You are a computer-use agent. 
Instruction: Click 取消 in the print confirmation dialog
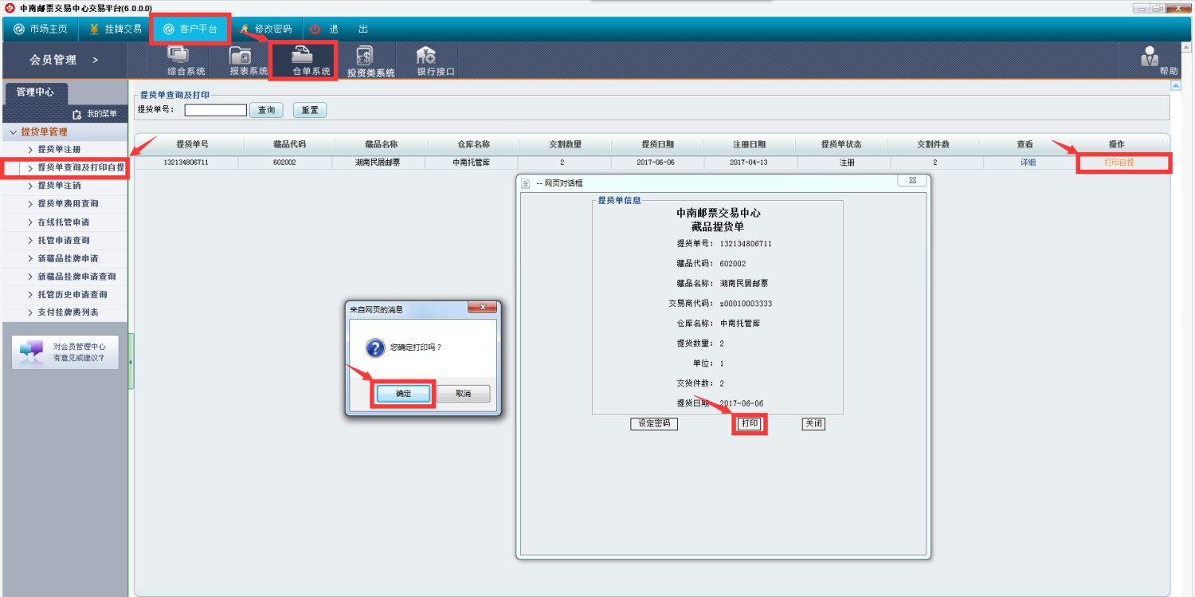(463, 394)
